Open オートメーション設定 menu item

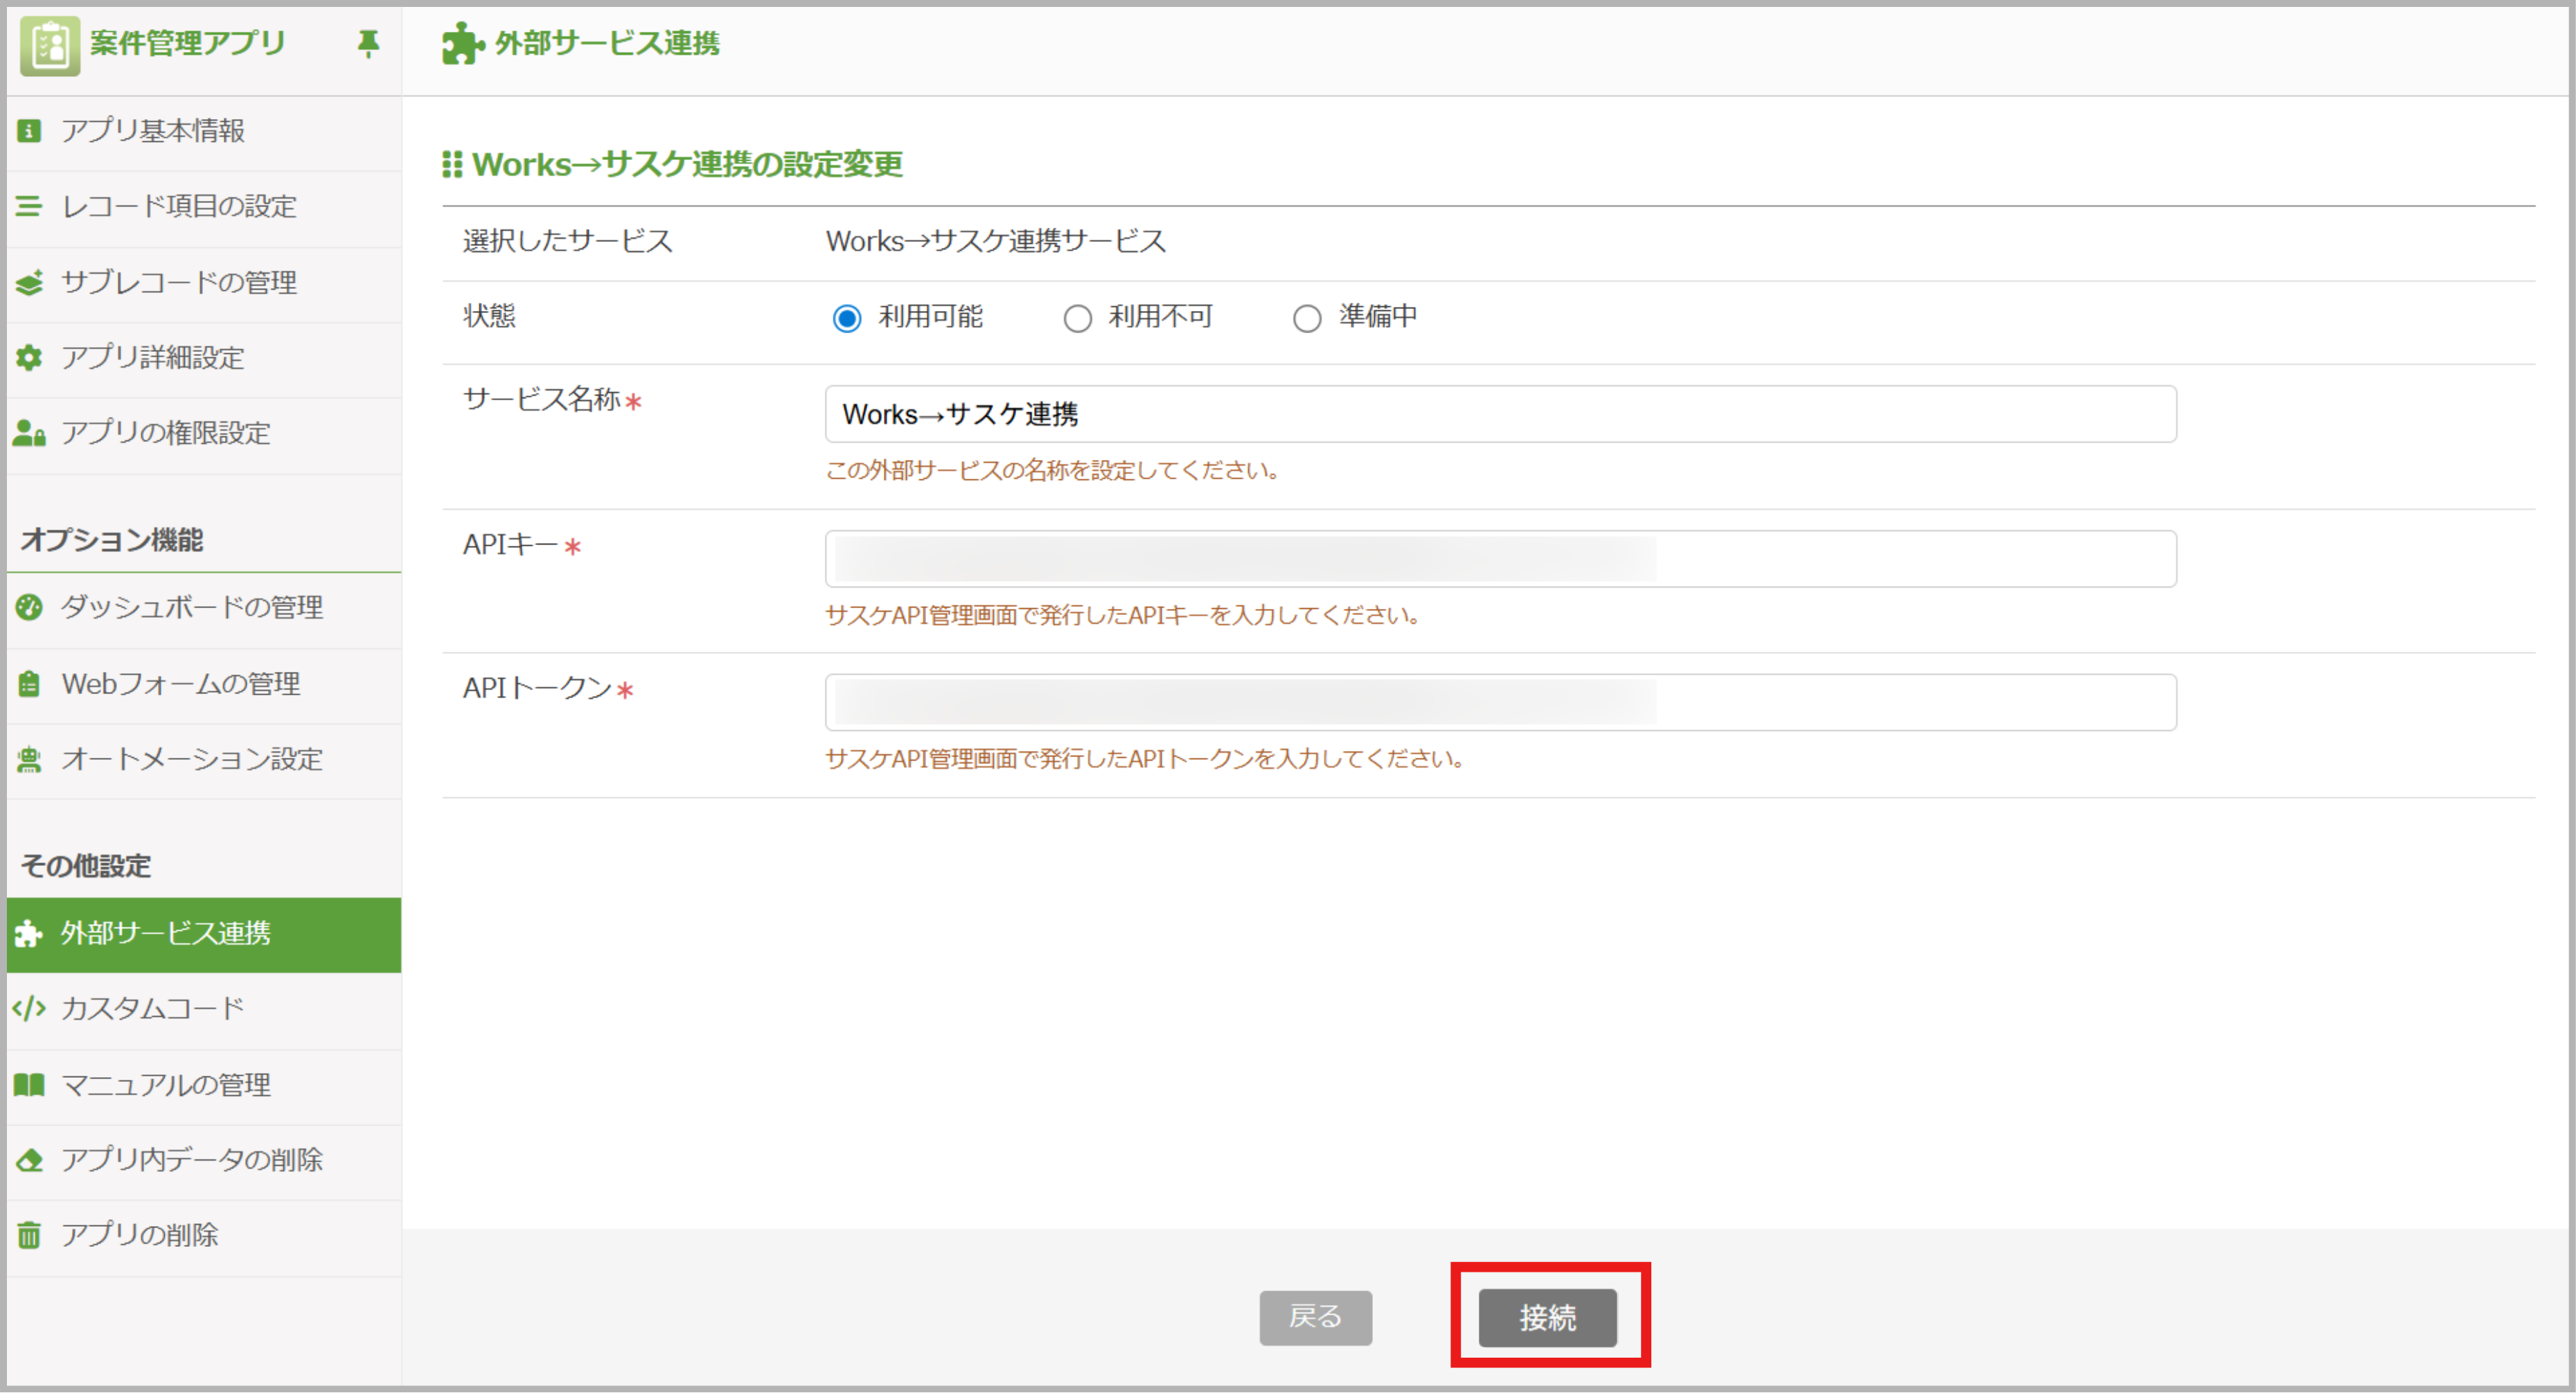click(204, 760)
